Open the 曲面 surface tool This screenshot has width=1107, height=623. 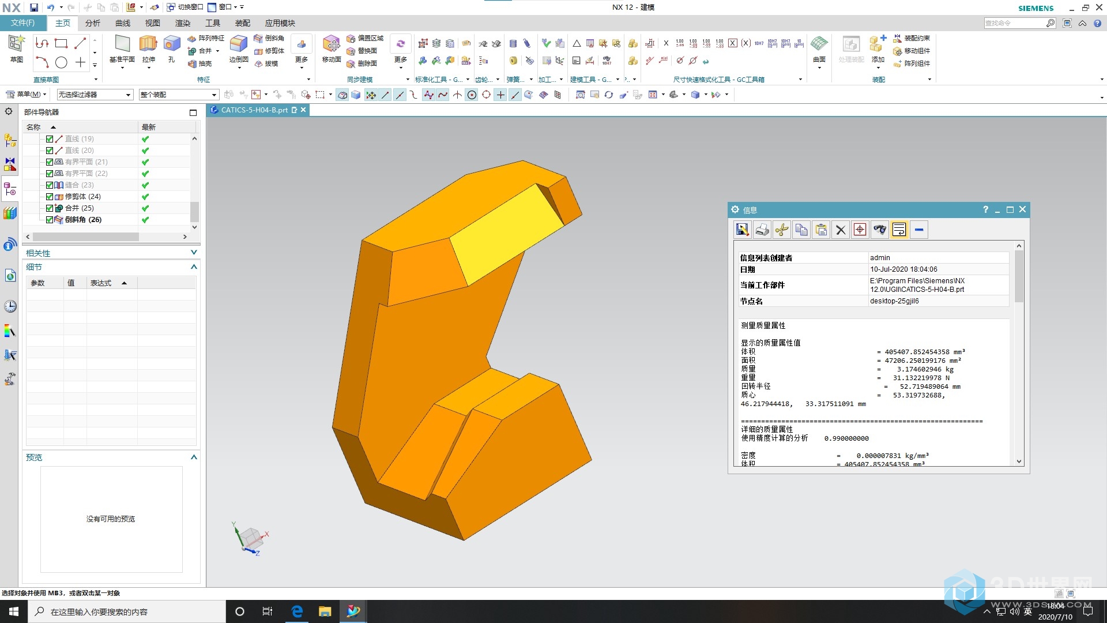click(819, 48)
